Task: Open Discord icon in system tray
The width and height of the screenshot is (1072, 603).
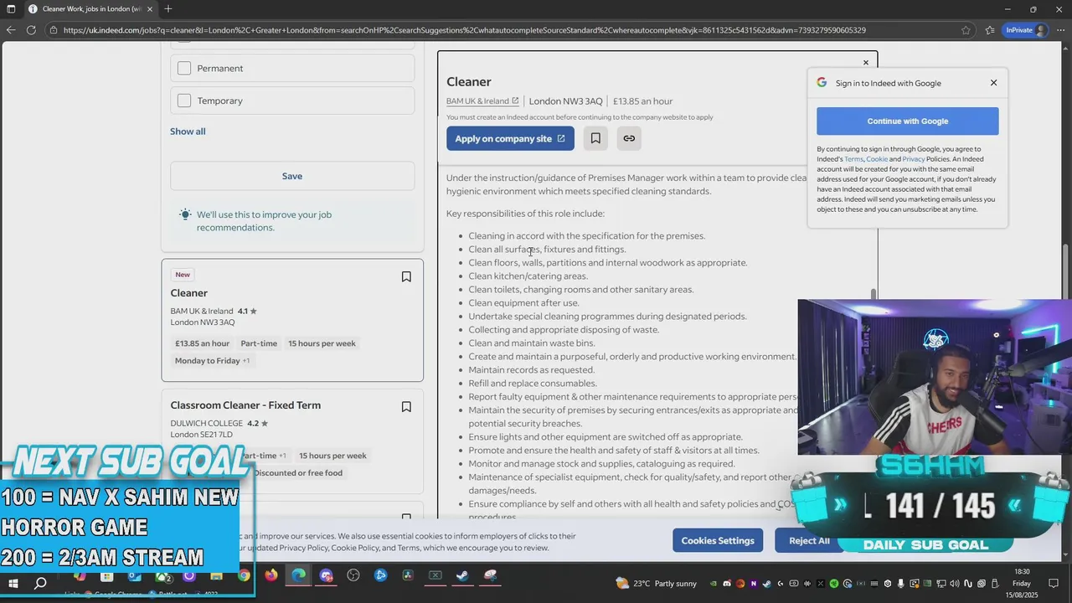Action: 727,584
